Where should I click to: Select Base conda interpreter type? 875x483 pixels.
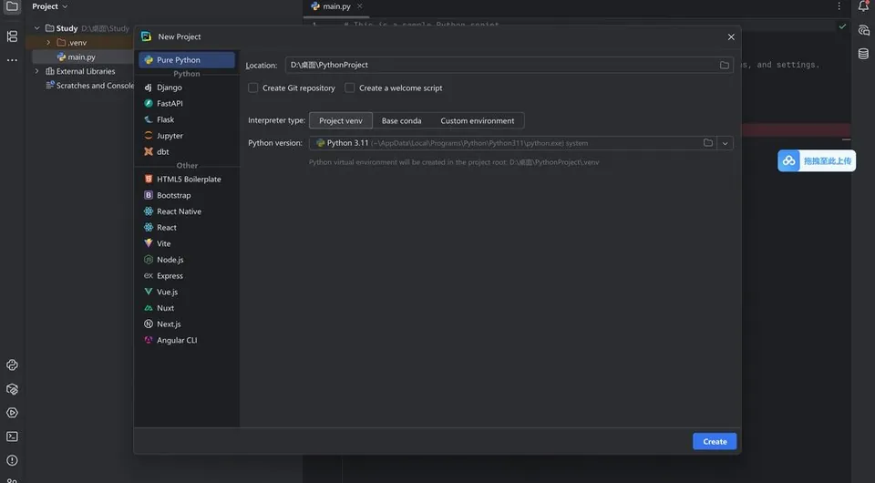[x=401, y=120]
